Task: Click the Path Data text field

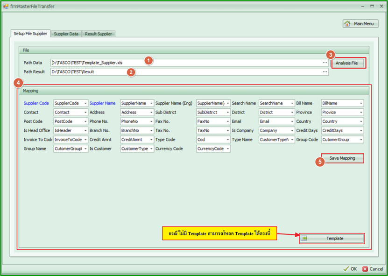Action: (187, 63)
